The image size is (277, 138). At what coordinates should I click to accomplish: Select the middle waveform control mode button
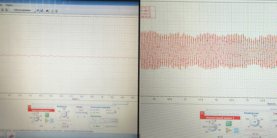pyautogui.click(x=104, y=120)
